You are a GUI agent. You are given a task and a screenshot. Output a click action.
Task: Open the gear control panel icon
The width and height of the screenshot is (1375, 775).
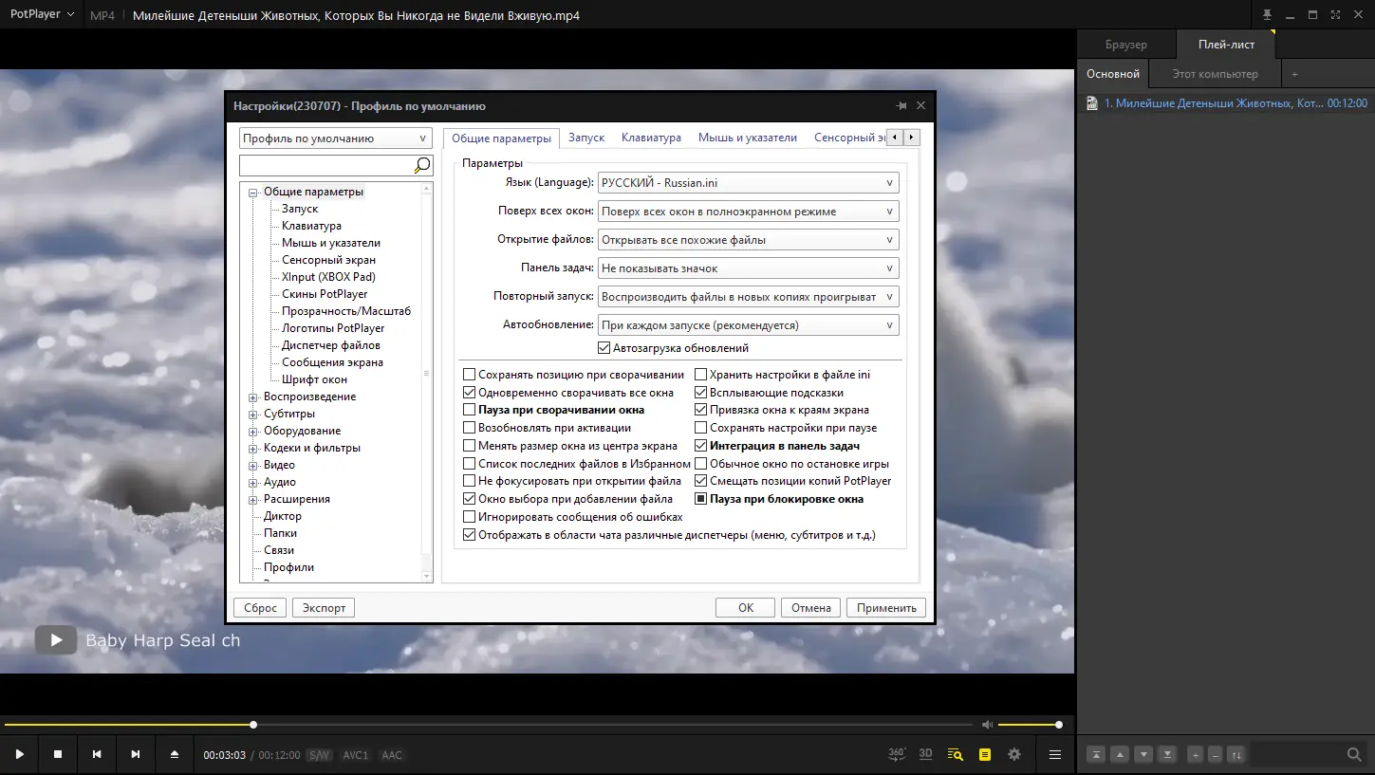[x=1014, y=755]
